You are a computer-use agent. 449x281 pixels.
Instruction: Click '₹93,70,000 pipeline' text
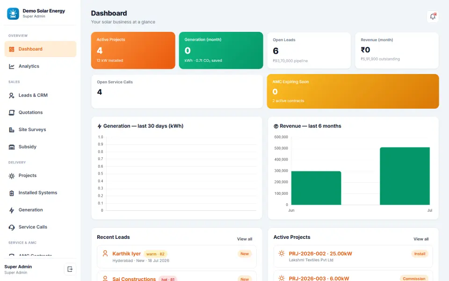coord(290,61)
